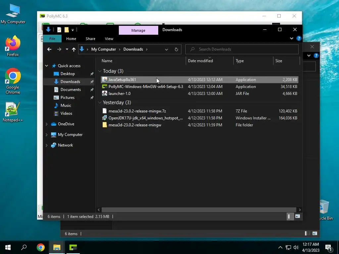Select the JavaSetup8u361 file
Viewport: 339px width, 254px height.
click(x=200, y=79)
